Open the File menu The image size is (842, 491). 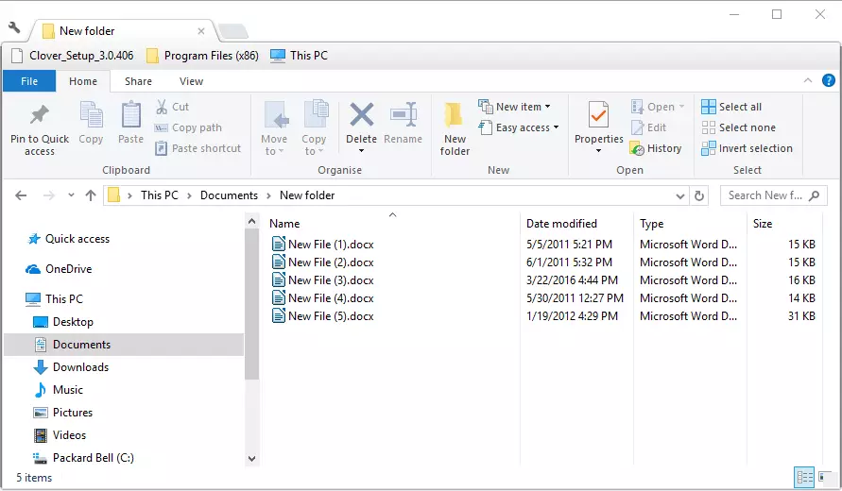(29, 81)
